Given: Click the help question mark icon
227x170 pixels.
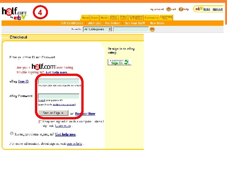Looking at the screenshot, I should click(181, 9).
